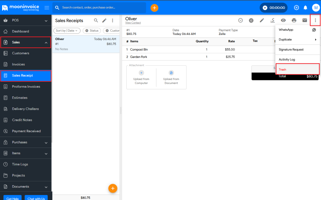This screenshot has width=321, height=200.
Task: Email the receipt via envelope icon
Action: click(305, 20)
